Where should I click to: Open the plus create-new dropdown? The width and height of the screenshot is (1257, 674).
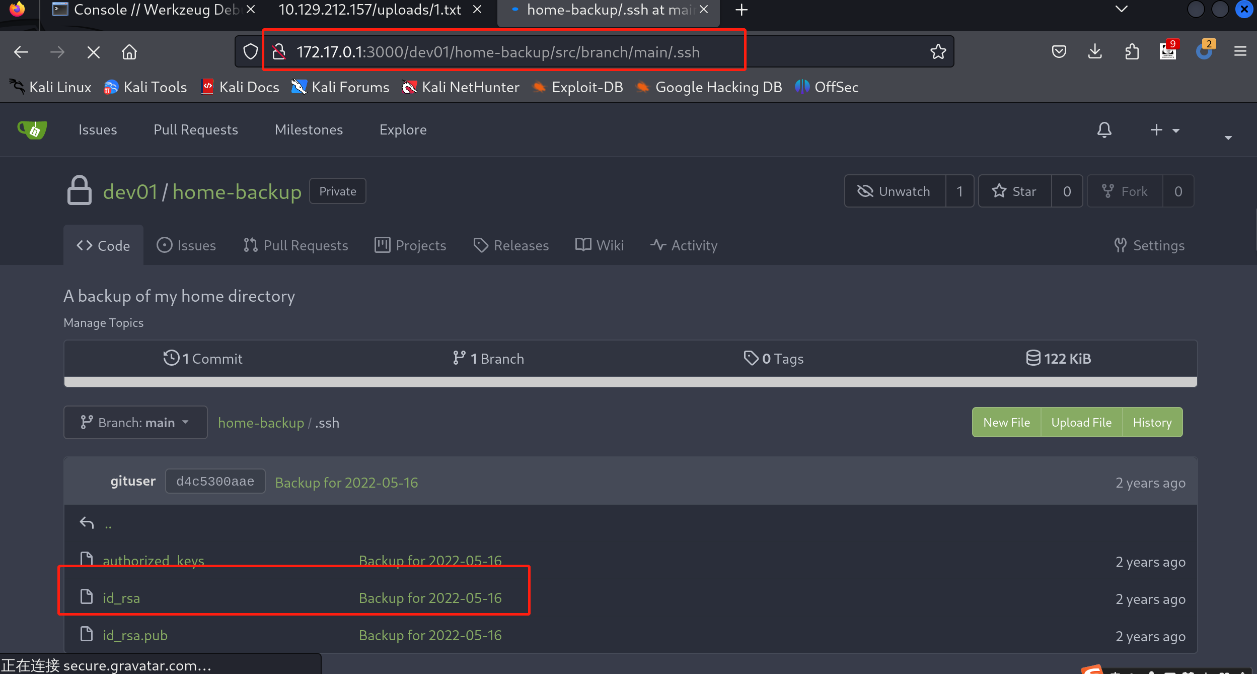(1164, 130)
